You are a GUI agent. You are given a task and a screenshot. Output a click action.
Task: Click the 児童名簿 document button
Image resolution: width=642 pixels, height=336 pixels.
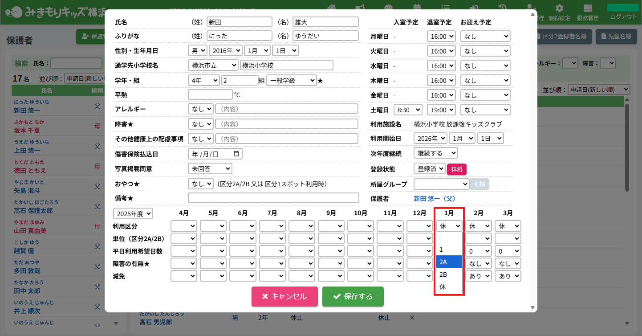(616, 37)
